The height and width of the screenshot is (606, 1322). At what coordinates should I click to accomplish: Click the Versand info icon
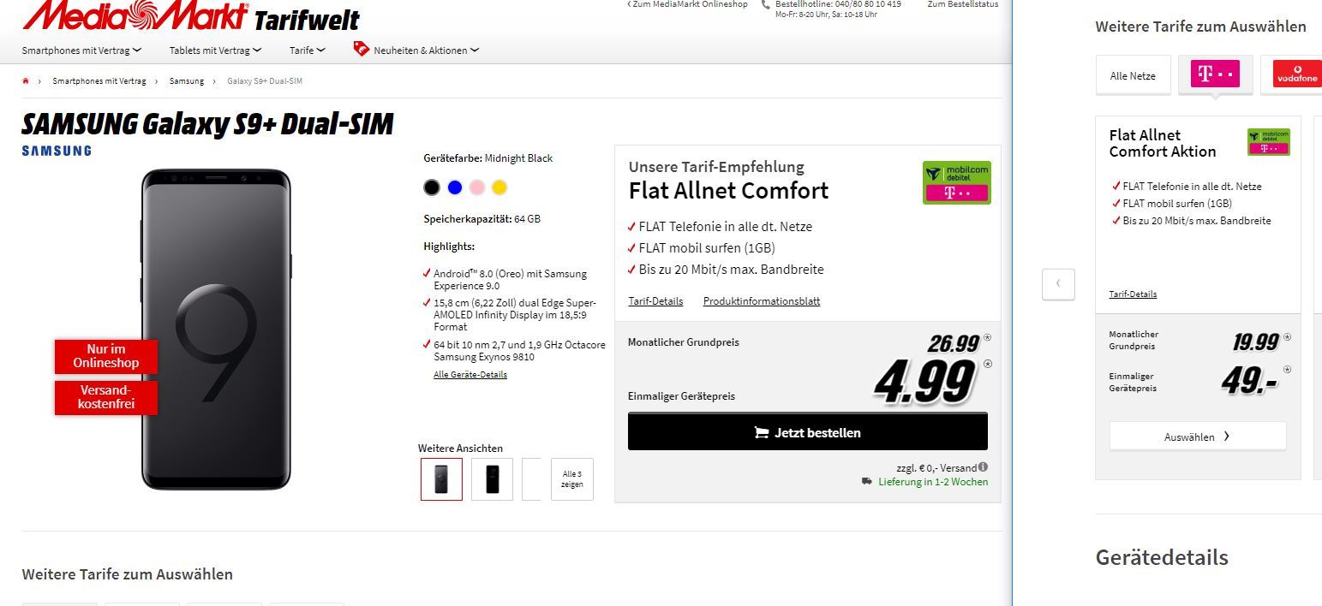983,467
